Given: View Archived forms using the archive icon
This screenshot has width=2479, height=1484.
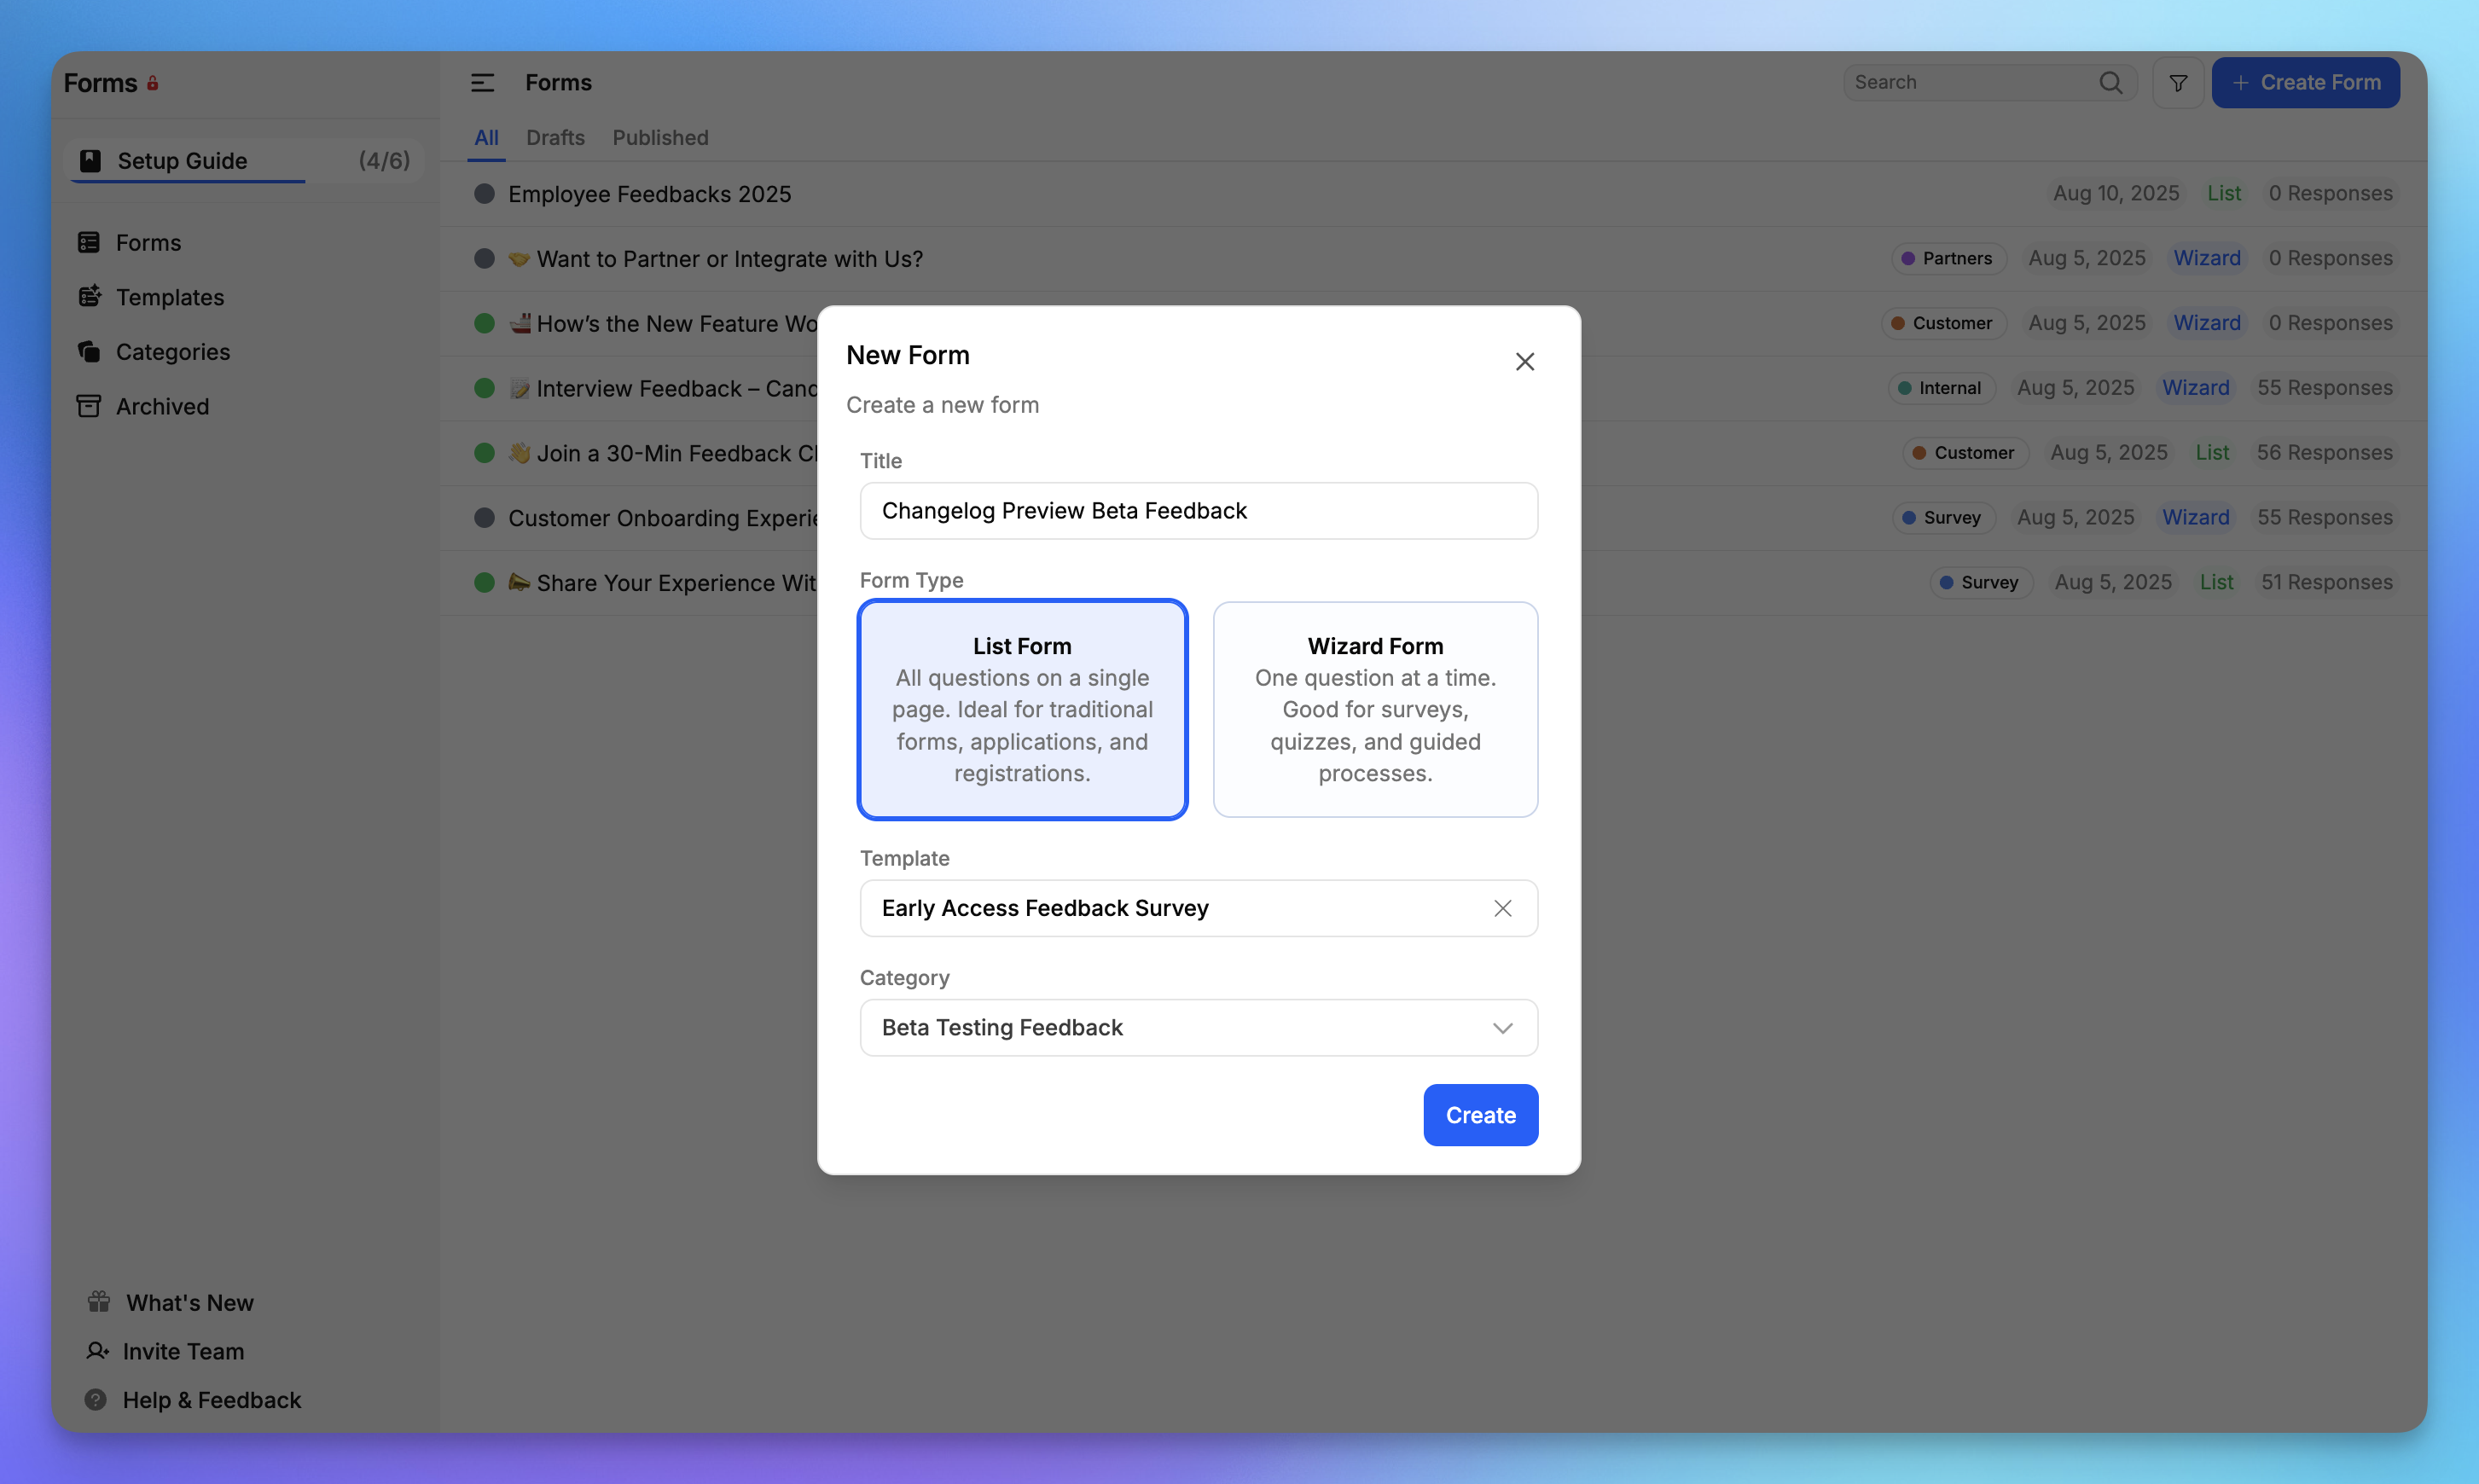Looking at the screenshot, I should tap(90, 406).
